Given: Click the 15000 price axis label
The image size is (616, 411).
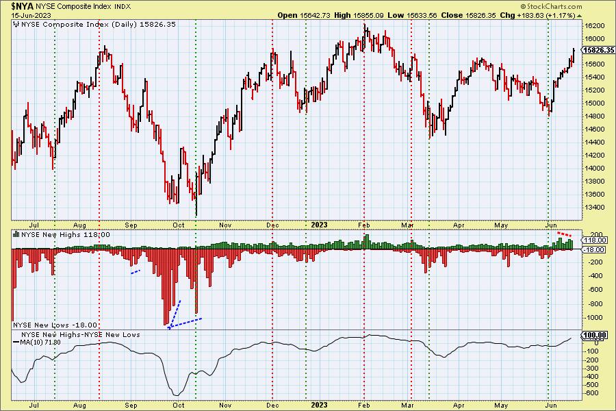Looking at the screenshot, I should coord(594,103).
